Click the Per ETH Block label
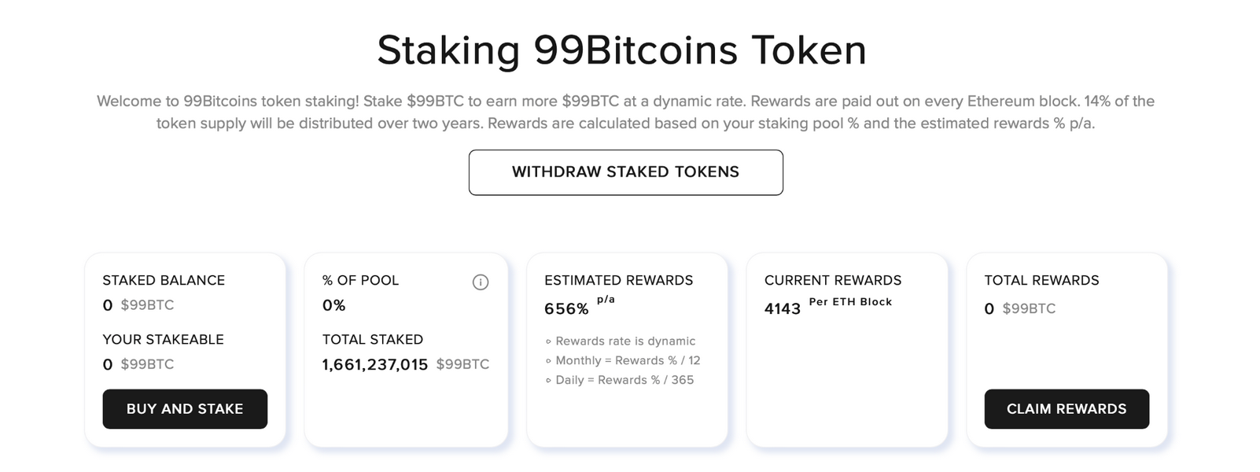 pyautogui.click(x=850, y=302)
